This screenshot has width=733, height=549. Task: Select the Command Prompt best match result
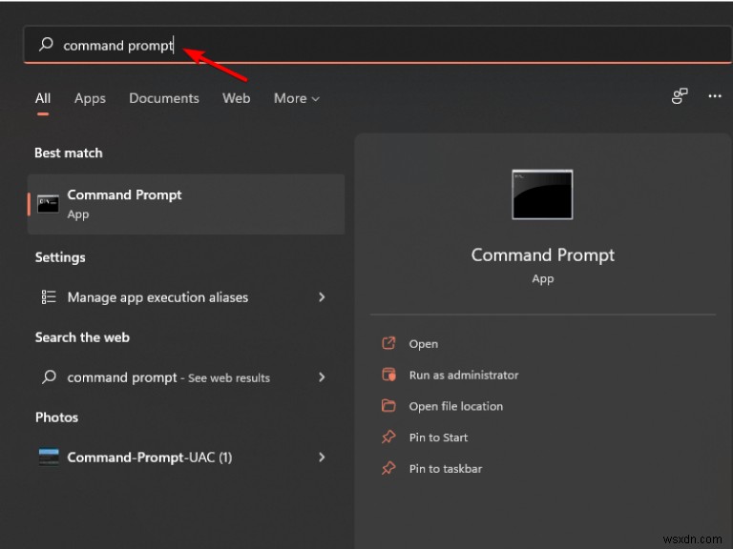click(x=186, y=204)
